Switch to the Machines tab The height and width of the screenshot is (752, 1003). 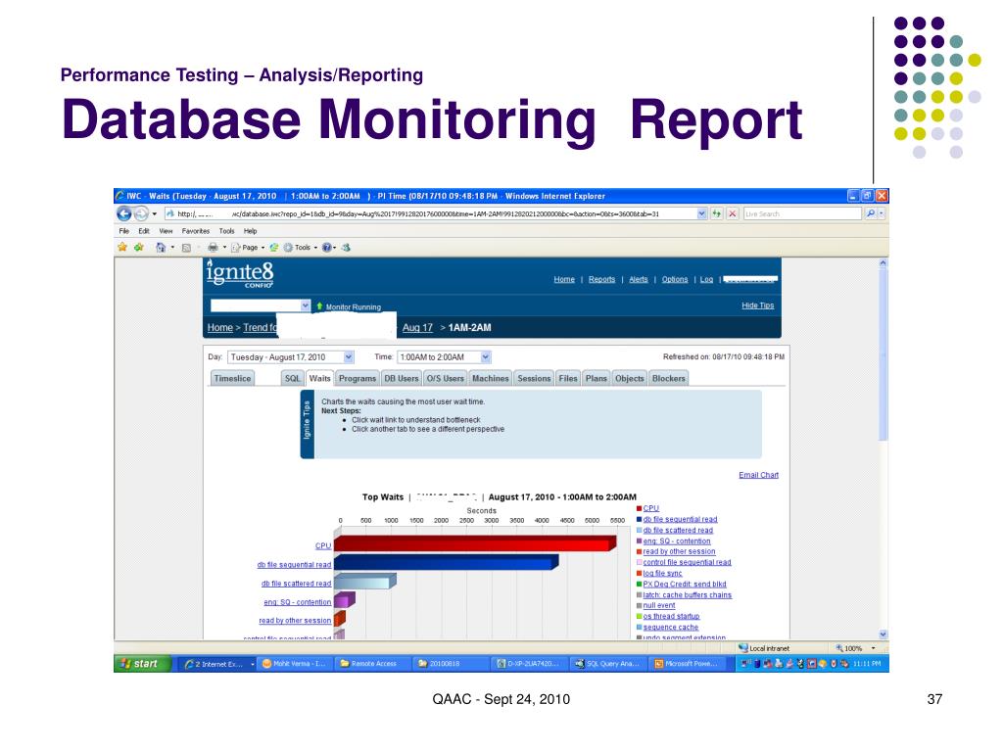point(490,379)
